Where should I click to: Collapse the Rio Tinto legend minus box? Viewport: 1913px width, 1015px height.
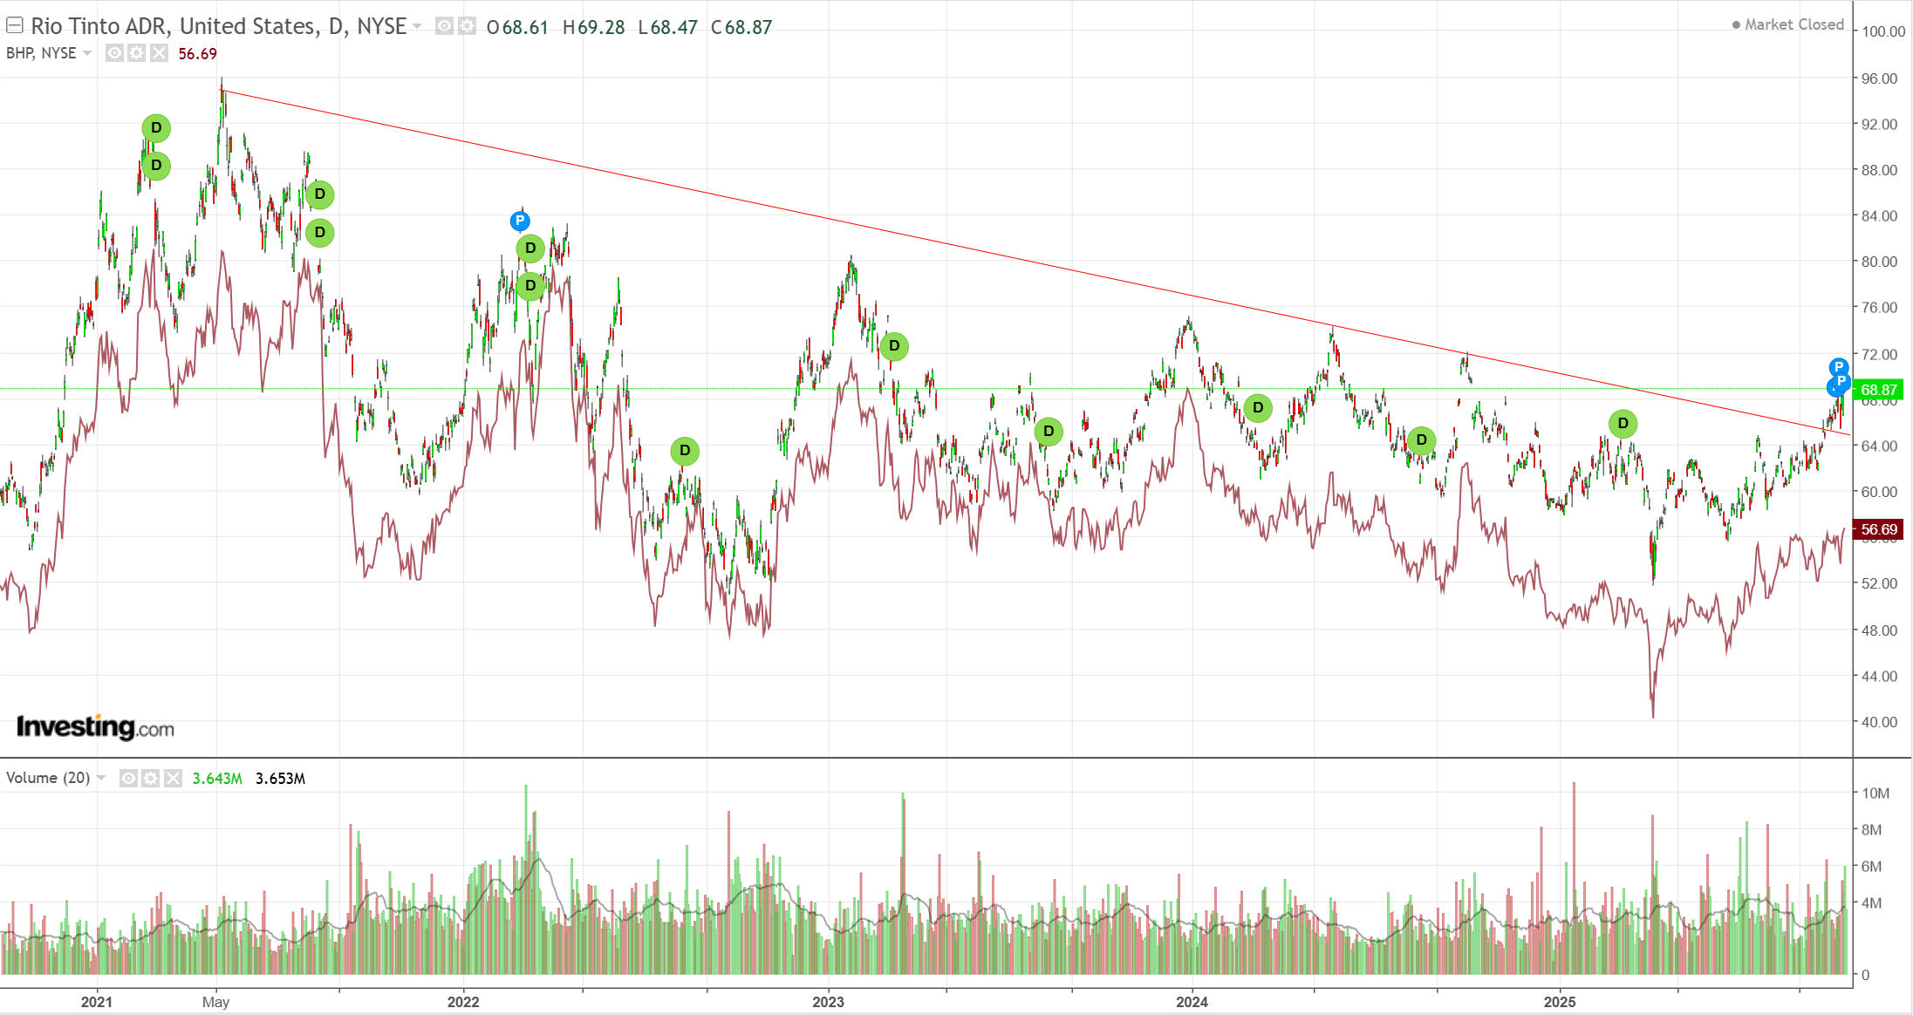[x=15, y=25]
